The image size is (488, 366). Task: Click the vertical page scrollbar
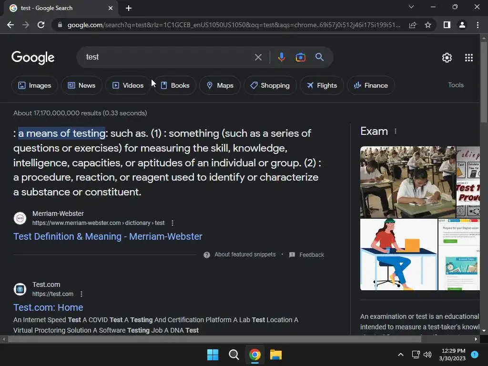pyautogui.click(x=484, y=82)
